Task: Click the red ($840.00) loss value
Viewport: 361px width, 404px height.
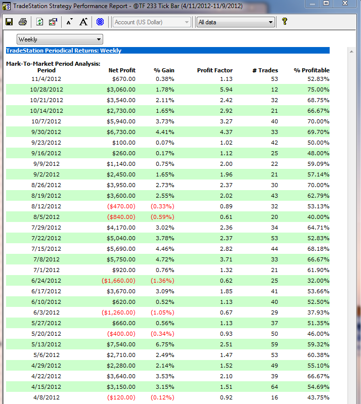Action: coord(121,217)
